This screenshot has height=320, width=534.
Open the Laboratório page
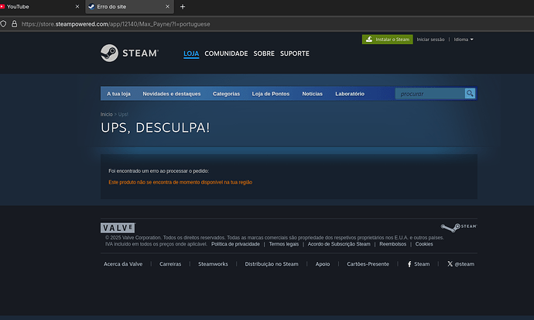click(350, 94)
